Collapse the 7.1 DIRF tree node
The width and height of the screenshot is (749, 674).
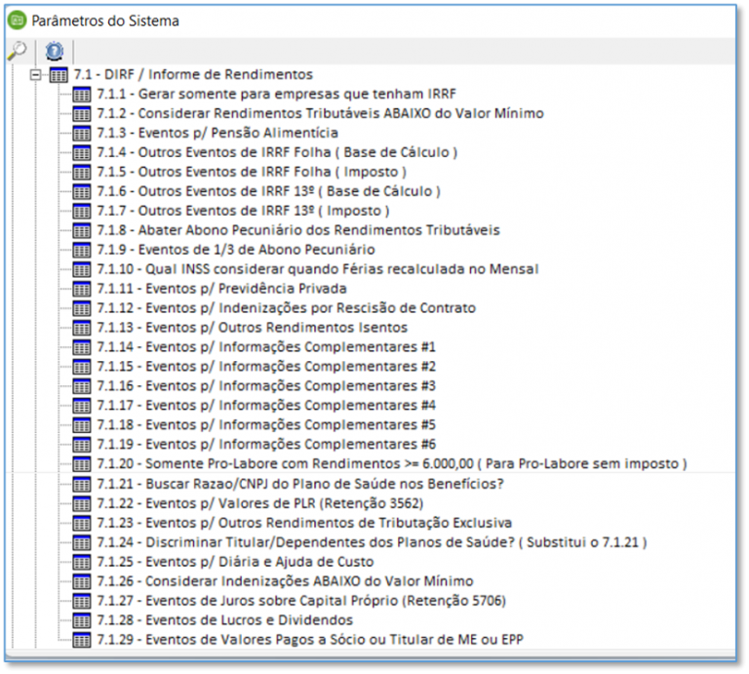point(35,75)
